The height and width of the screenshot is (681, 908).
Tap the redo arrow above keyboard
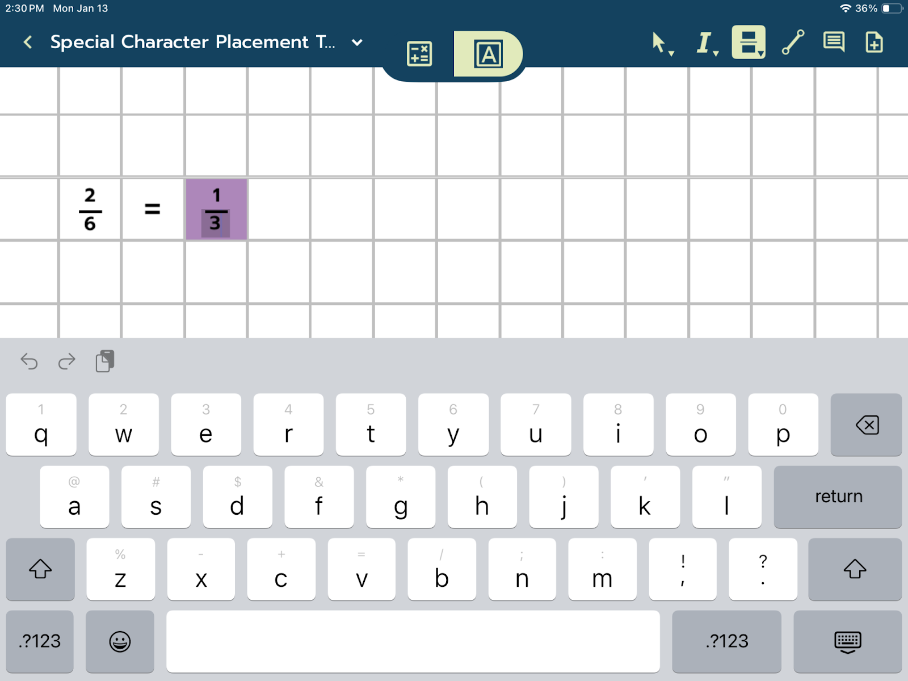point(67,361)
